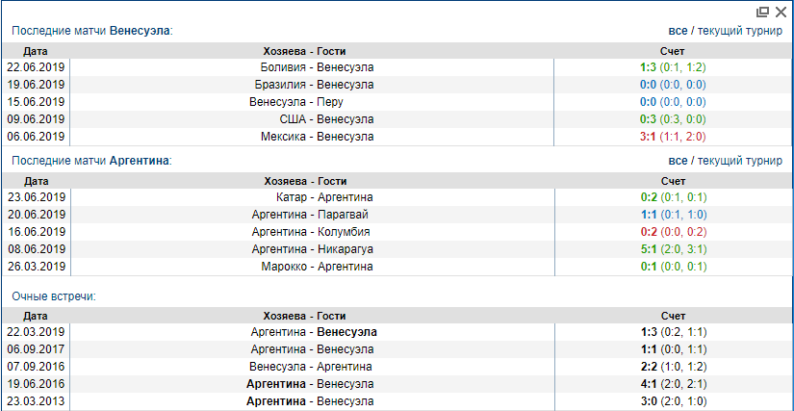The height and width of the screenshot is (411, 794).
Task: Click the open-in-new-window icon
Action: pos(762,12)
